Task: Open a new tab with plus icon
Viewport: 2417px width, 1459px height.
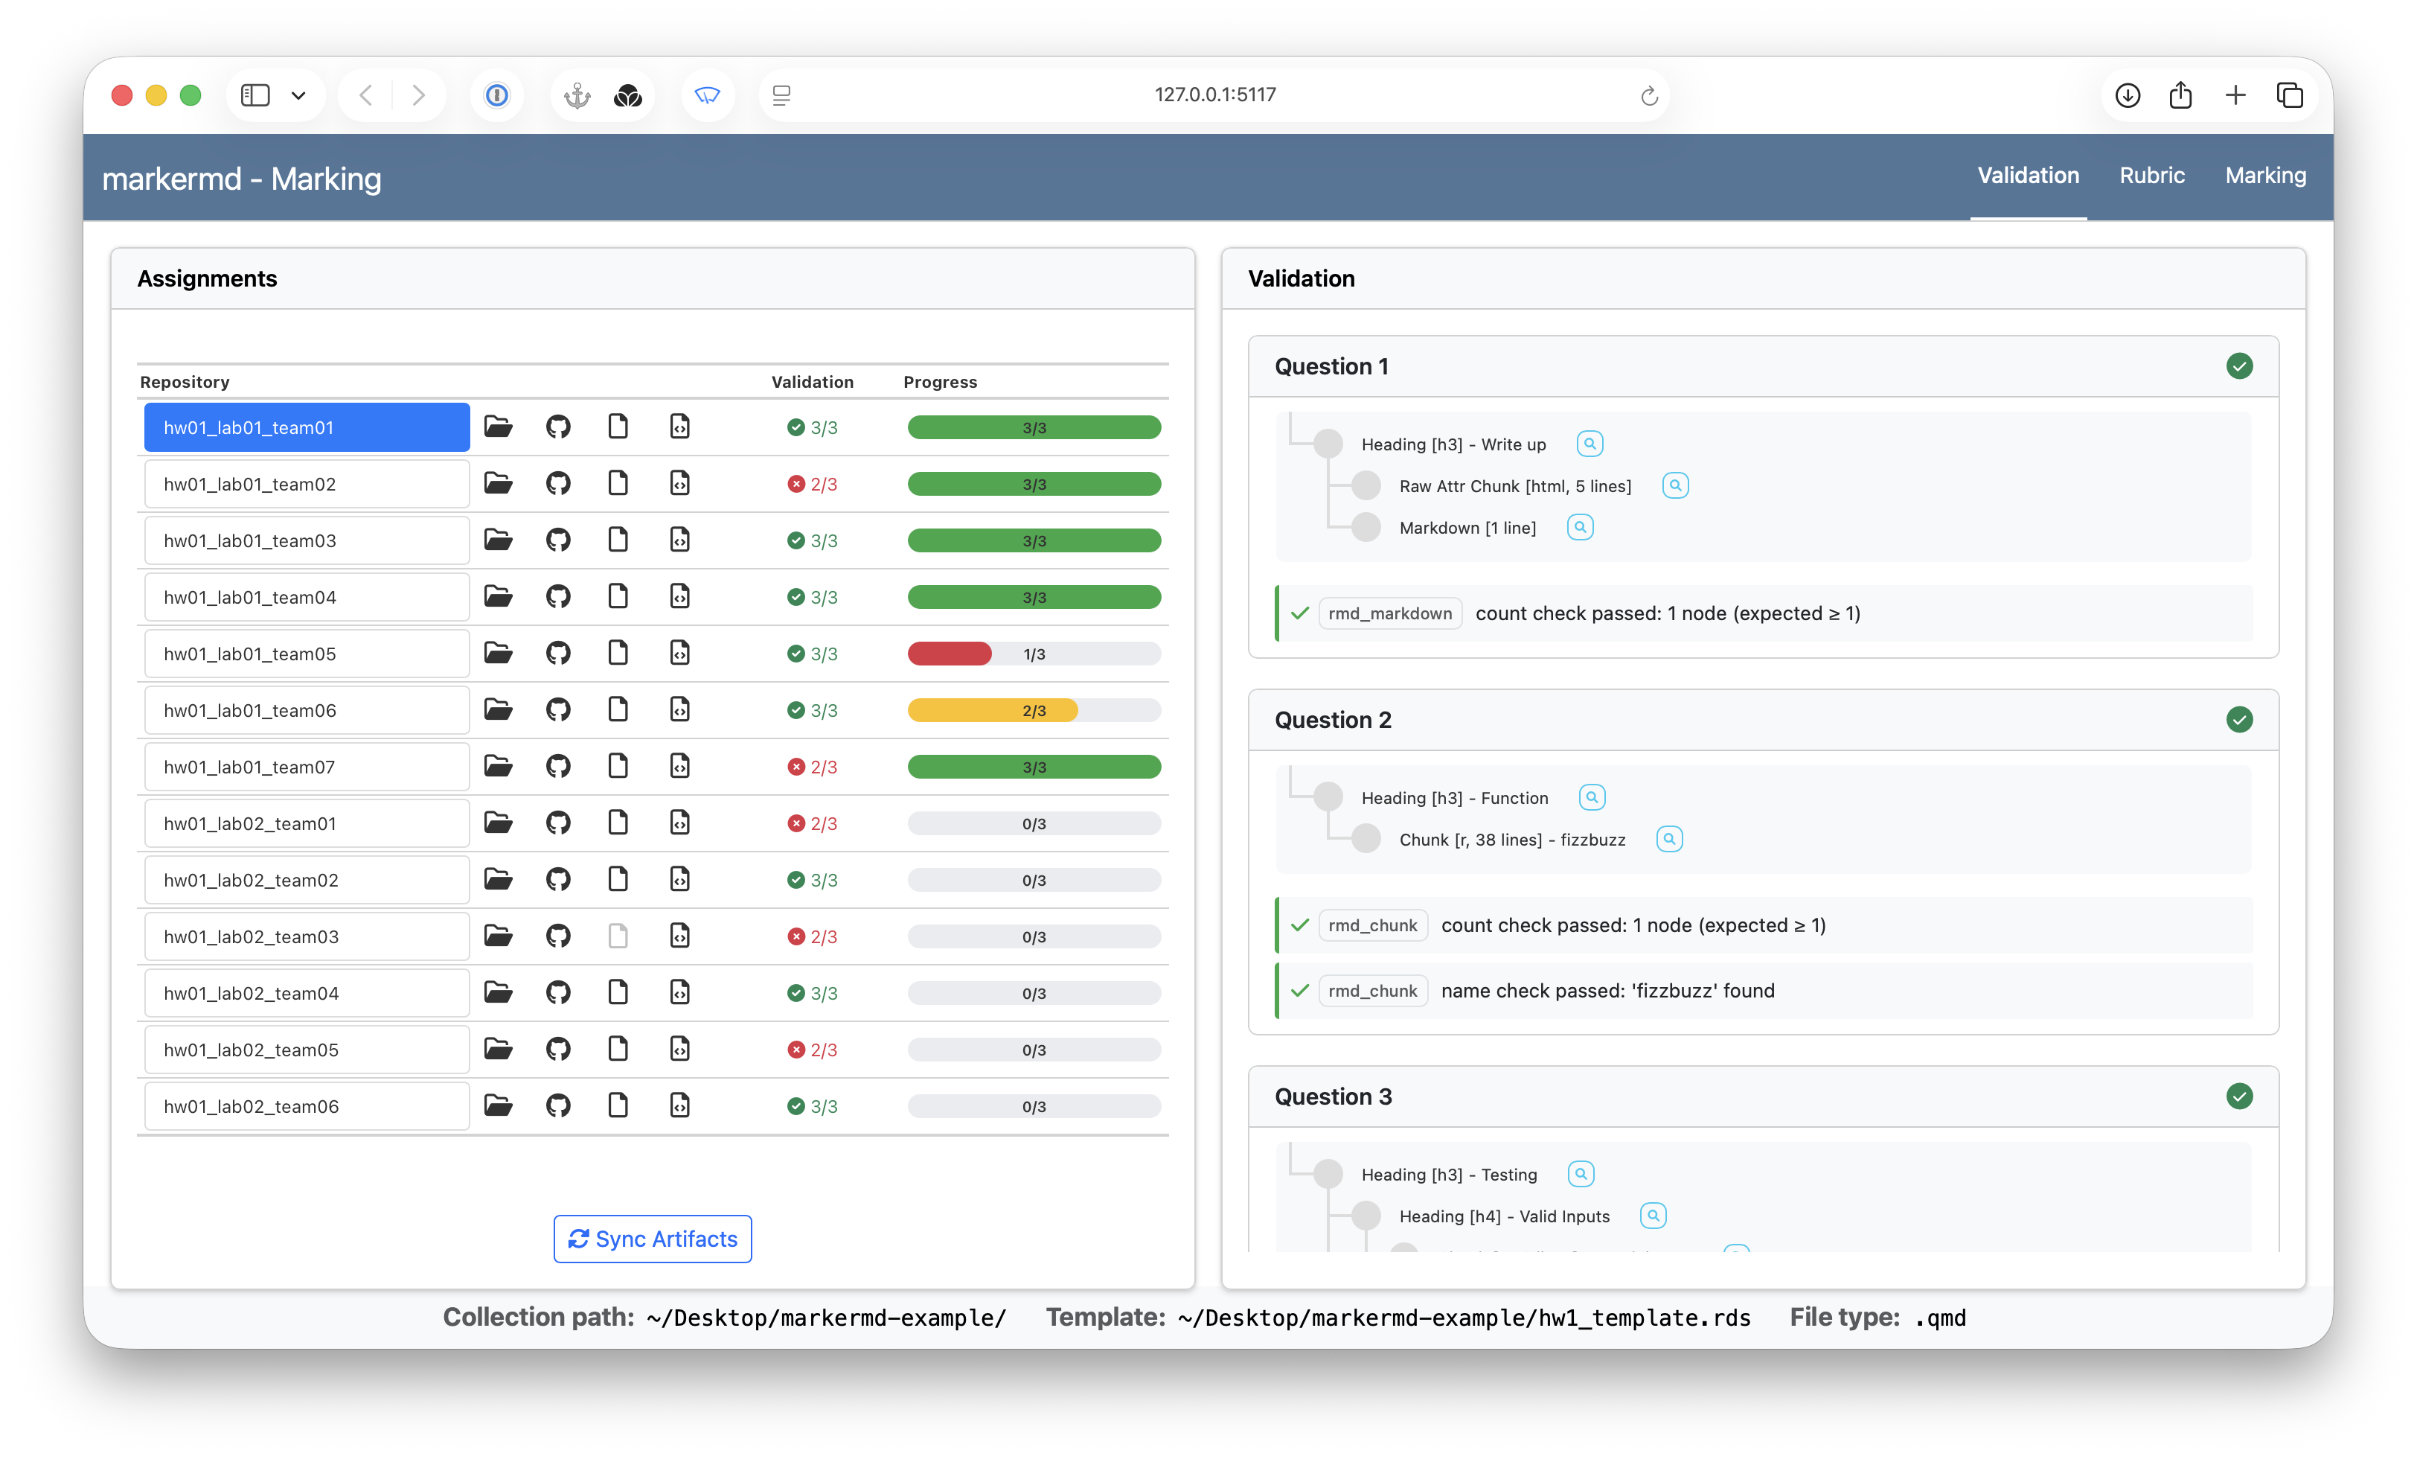Action: (2235, 95)
